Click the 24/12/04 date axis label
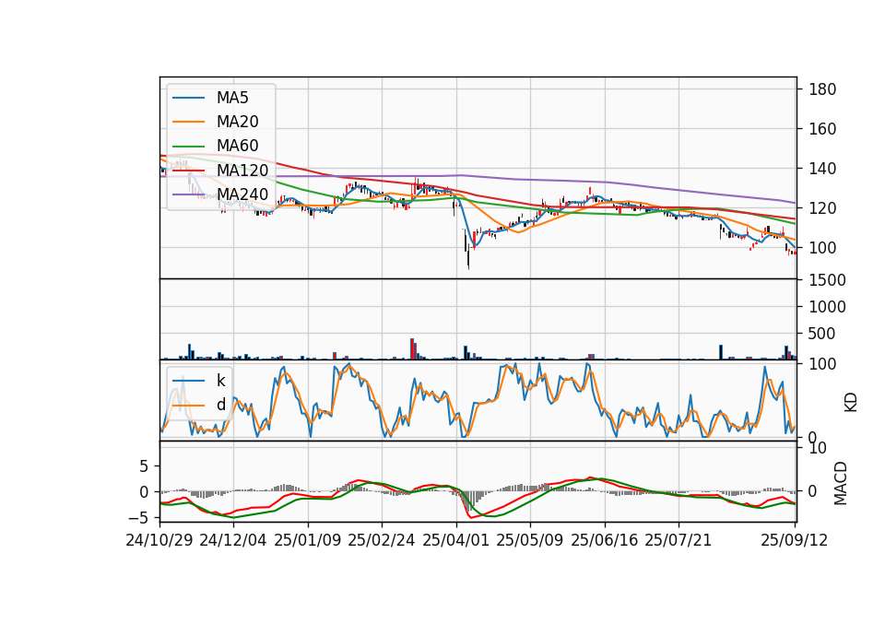This screenshot has width=885, height=636. (x=233, y=540)
